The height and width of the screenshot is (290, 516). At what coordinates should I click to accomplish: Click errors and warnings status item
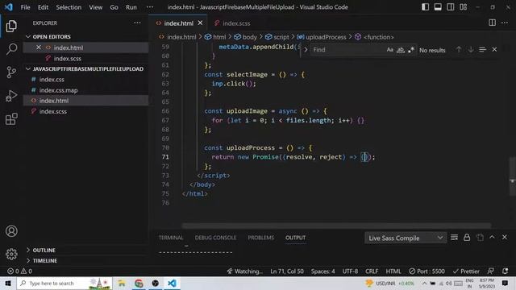[x=19, y=271]
